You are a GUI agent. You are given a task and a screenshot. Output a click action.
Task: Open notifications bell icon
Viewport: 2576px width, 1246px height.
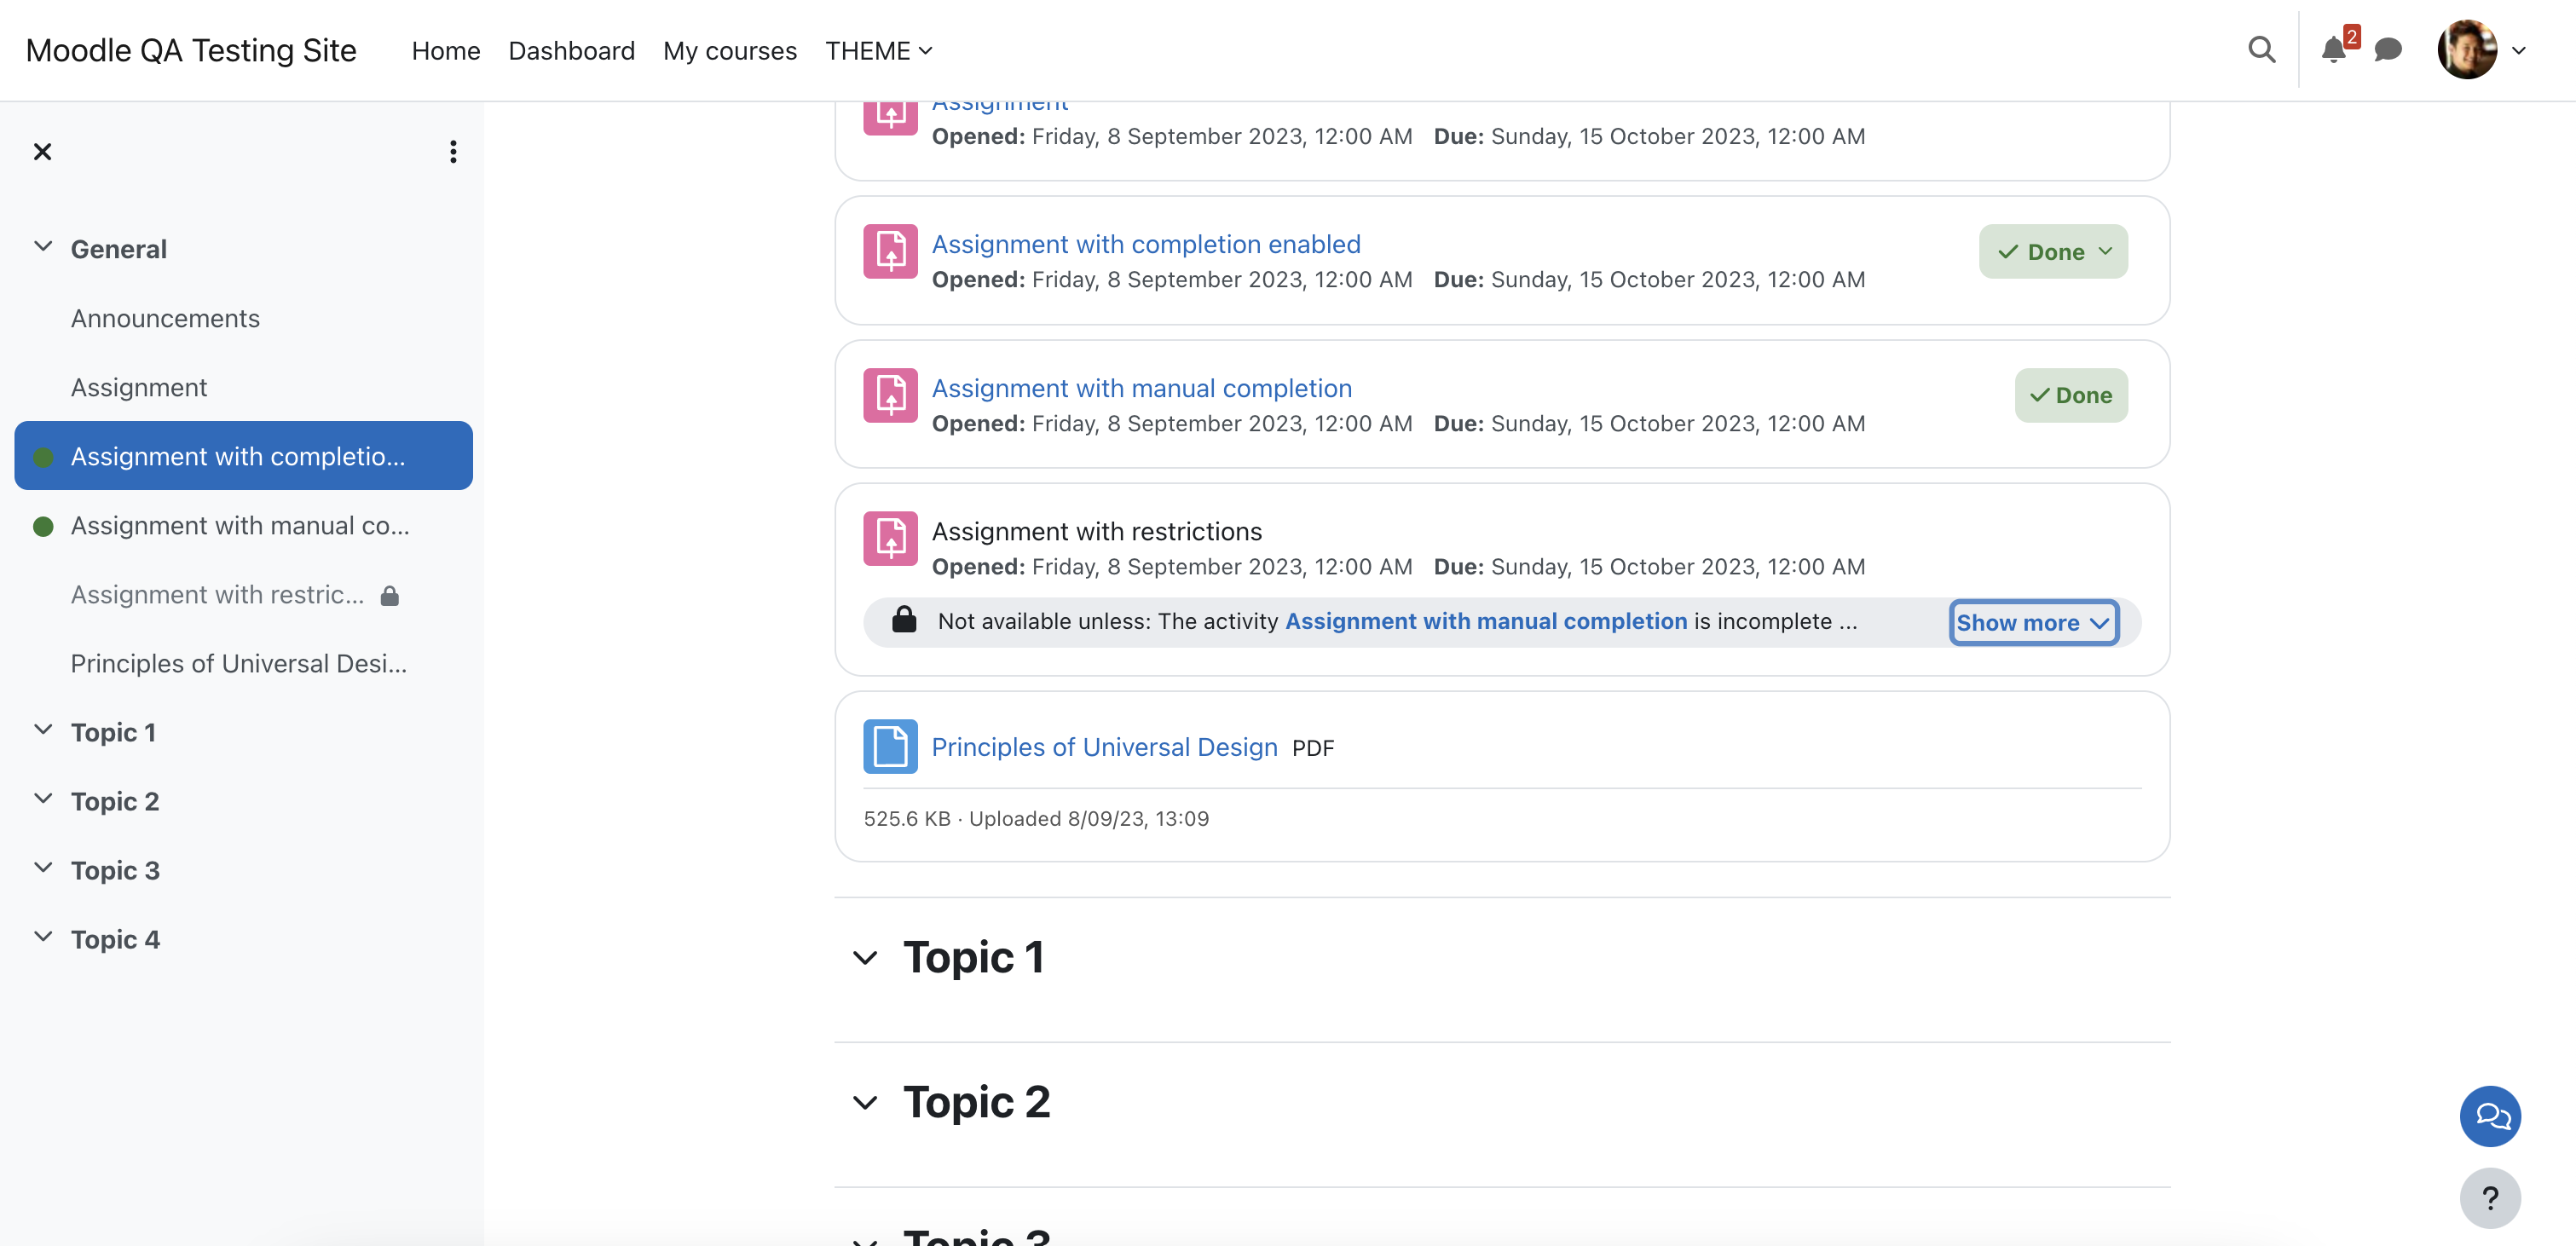[x=2333, y=50]
